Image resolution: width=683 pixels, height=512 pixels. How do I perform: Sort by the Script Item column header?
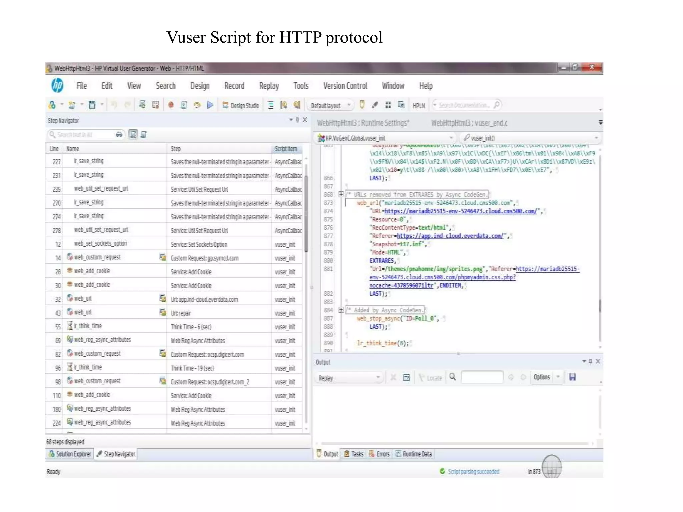click(286, 149)
